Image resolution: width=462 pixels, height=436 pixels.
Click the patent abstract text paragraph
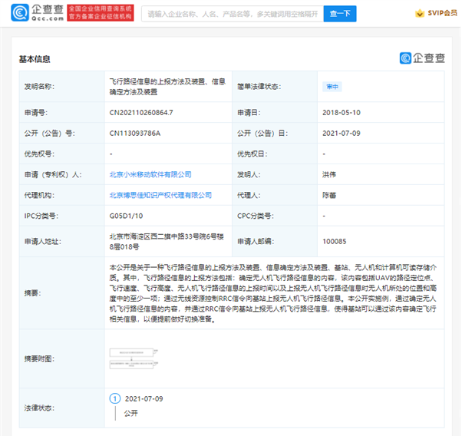click(x=272, y=292)
